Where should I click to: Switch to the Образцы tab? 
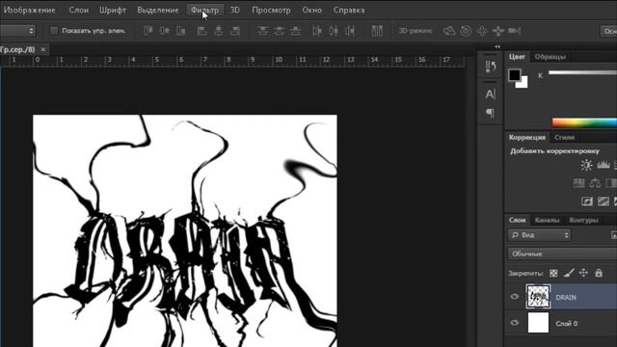click(550, 57)
